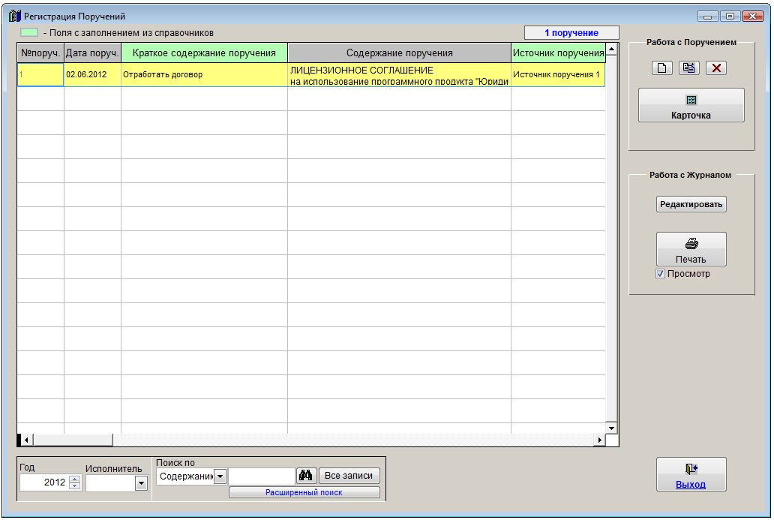Expand the Поиск по Содержание dropdown
The image size is (774, 520).
[x=220, y=476]
